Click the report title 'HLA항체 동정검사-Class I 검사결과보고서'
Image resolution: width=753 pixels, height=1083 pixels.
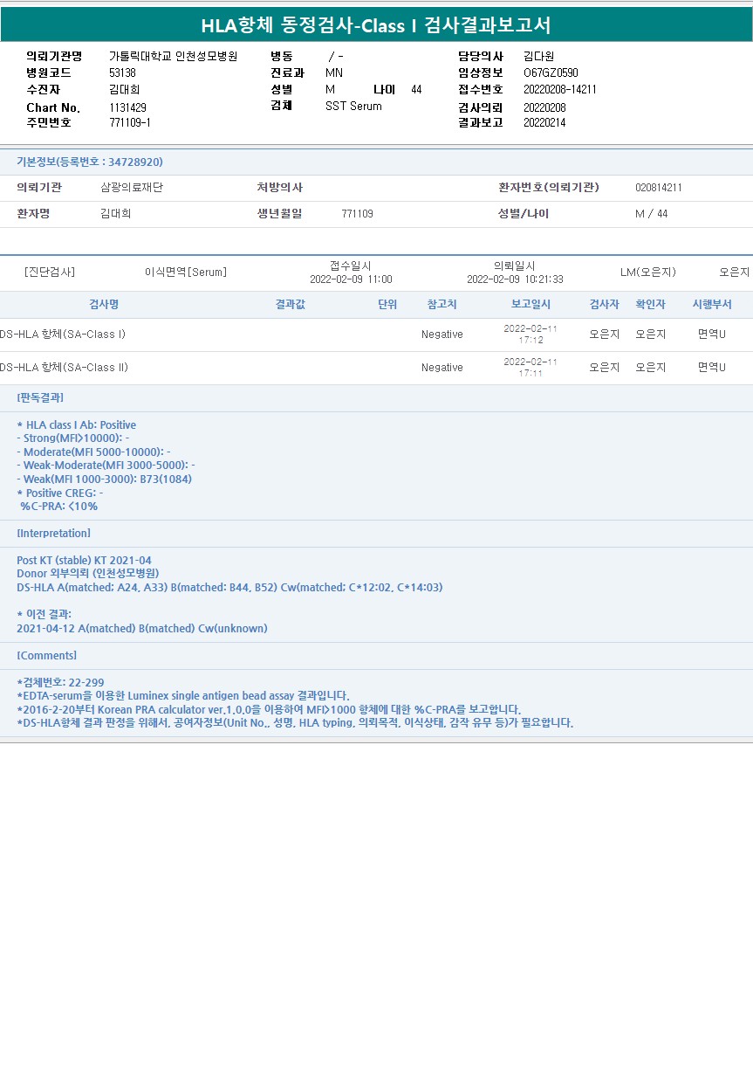click(376, 25)
